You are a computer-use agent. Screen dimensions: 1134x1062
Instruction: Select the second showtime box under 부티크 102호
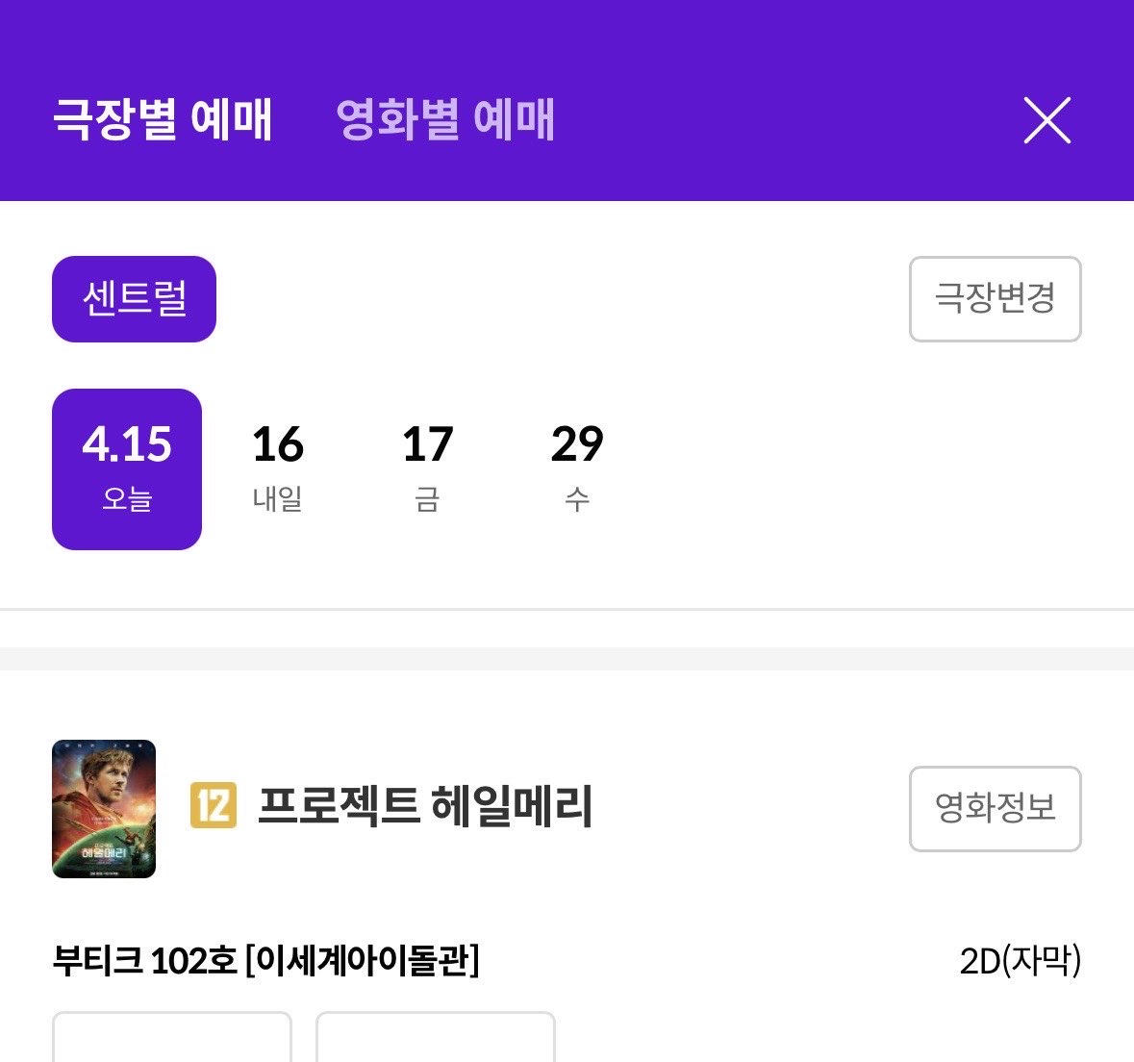(x=436, y=1037)
